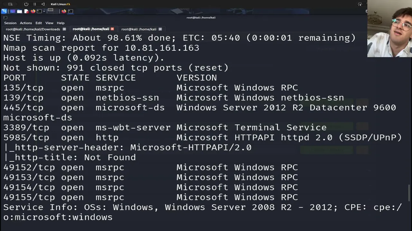Click the terminal vertical scrollbar
The width and height of the screenshot is (412, 231).
pos(410,193)
